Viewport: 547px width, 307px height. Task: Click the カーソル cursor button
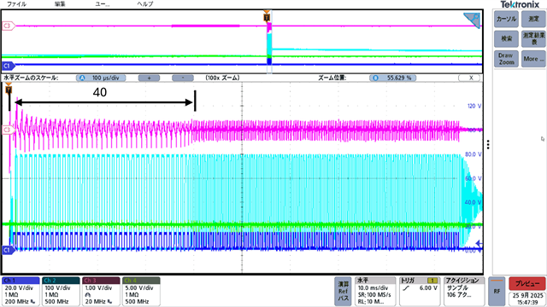(506, 19)
